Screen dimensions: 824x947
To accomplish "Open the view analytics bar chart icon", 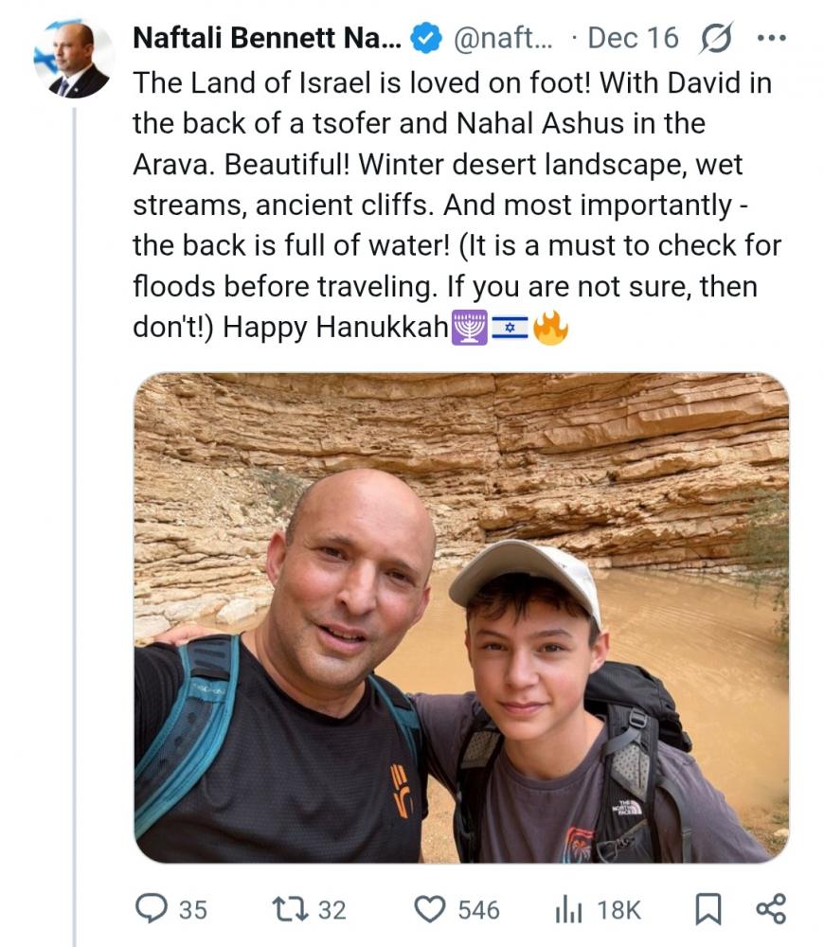I will click(569, 910).
